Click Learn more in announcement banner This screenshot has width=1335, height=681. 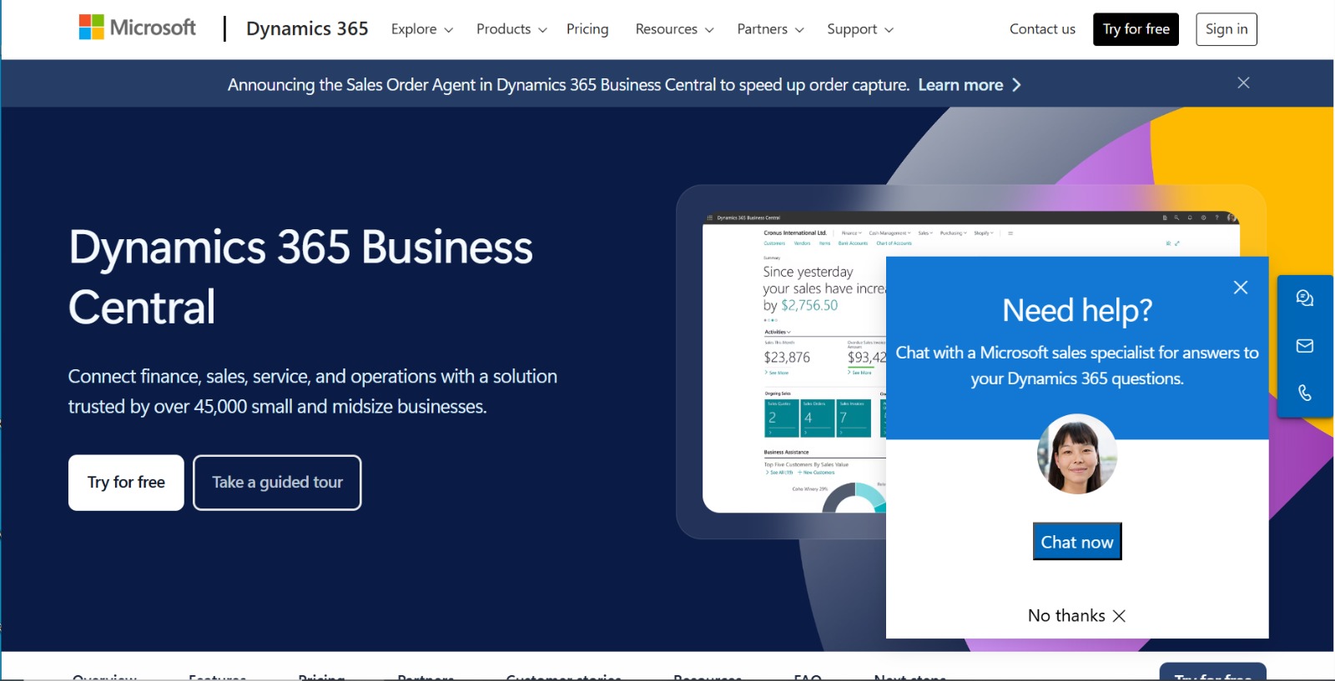click(960, 85)
